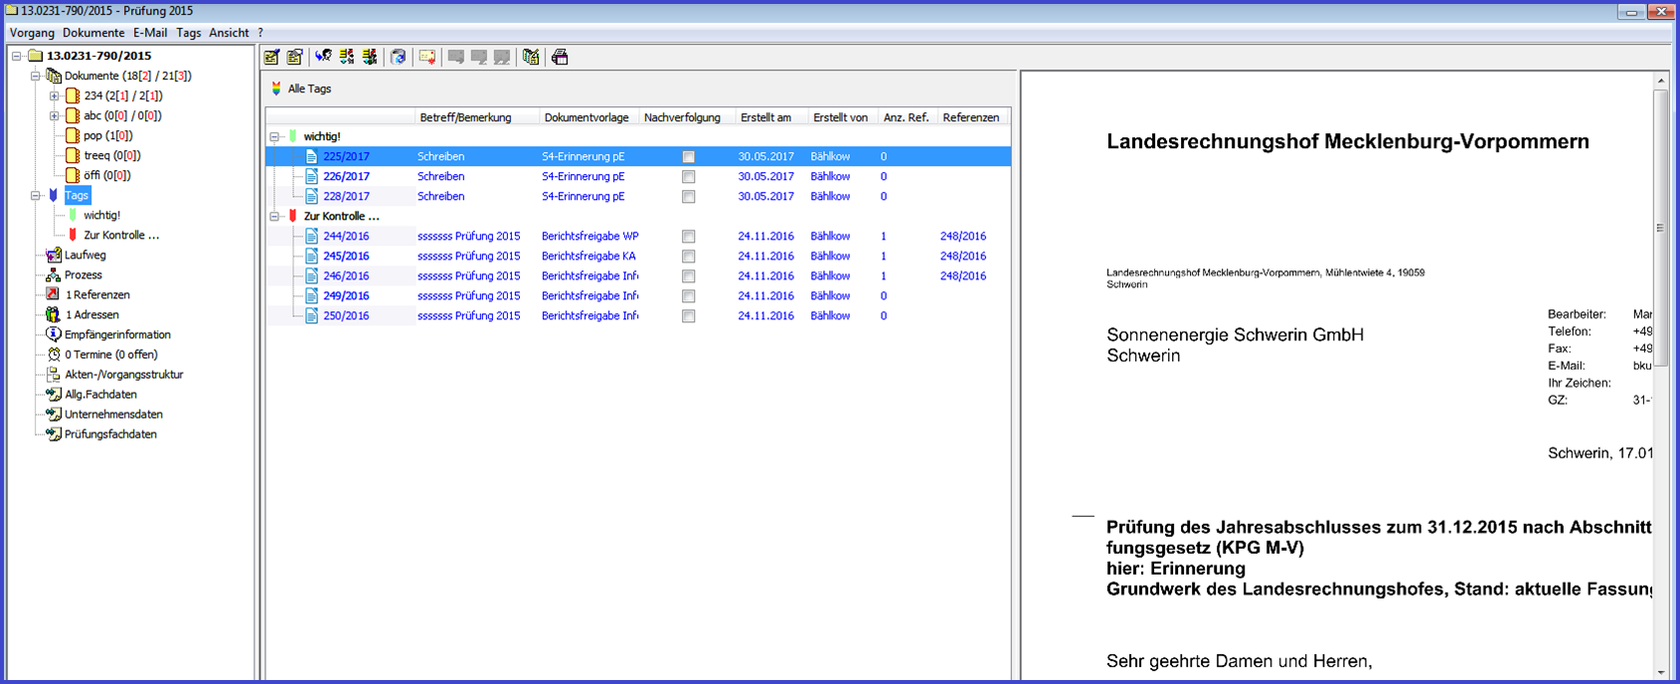Open the E-Mail menu

[150, 33]
